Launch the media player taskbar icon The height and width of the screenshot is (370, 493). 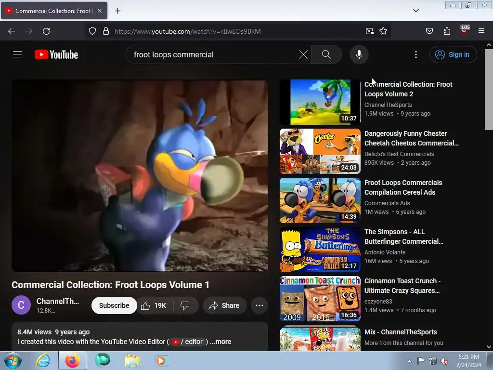tap(162, 360)
